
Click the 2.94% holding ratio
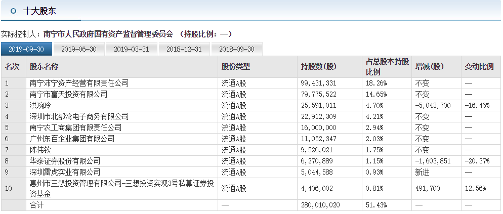coord(374,127)
